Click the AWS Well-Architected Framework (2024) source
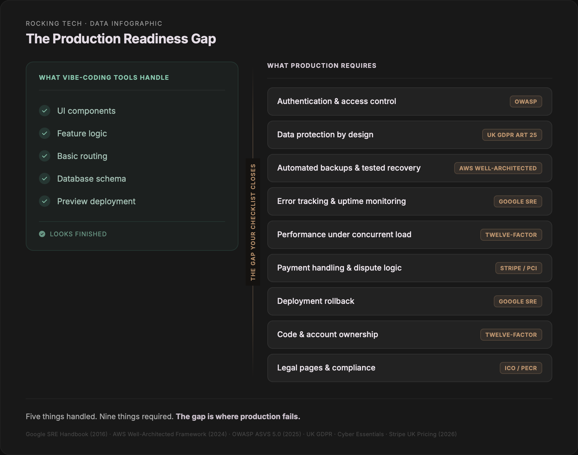This screenshot has width=578, height=455. [170, 434]
